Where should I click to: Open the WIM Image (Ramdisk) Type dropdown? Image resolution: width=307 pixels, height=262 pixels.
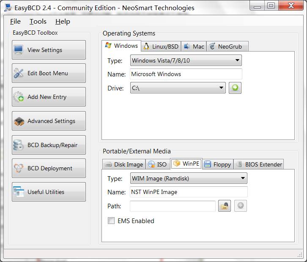pyautogui.click(x=189, y=178)
